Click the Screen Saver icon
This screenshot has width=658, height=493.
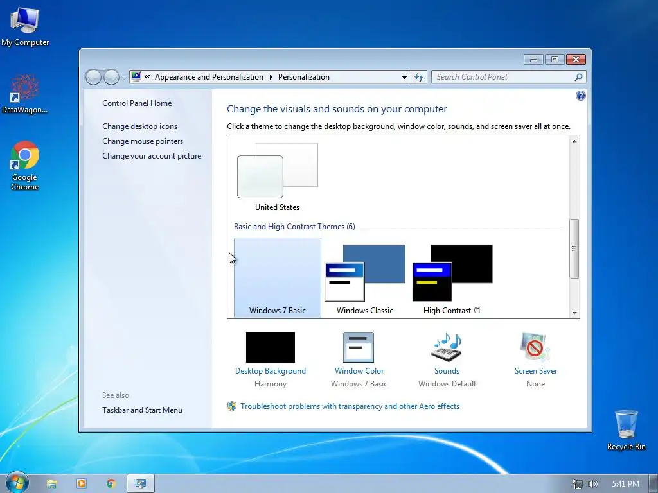click(x=535, y=347)
